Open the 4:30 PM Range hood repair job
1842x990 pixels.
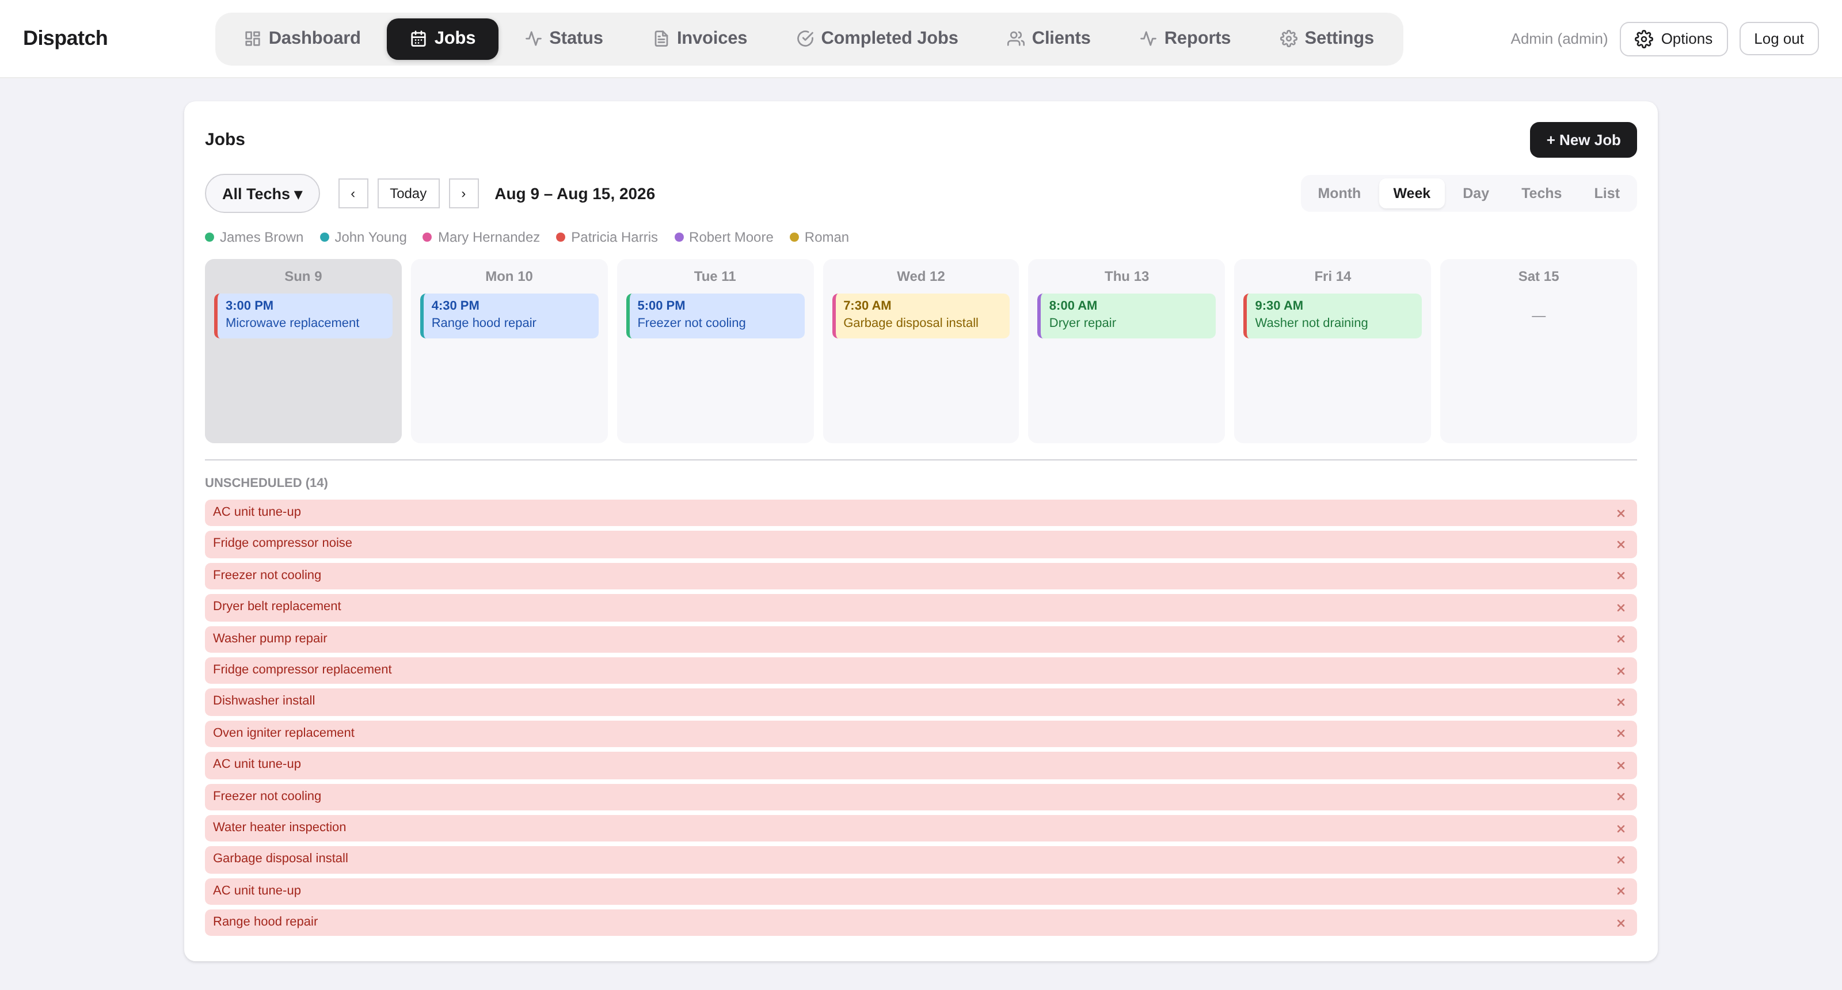(509, 315)
